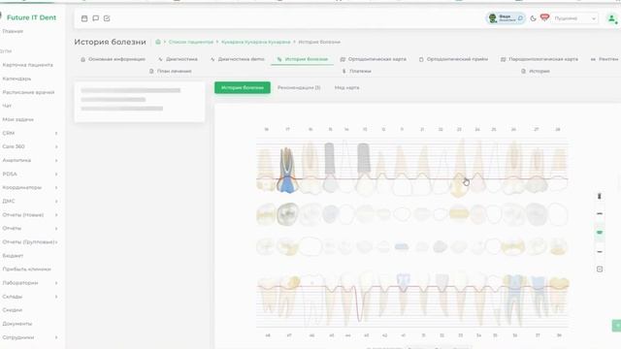The image size is (621, 349).
Task: Click the red tooth icon in header
Action: pyautogui.click(x=544, y=17)
